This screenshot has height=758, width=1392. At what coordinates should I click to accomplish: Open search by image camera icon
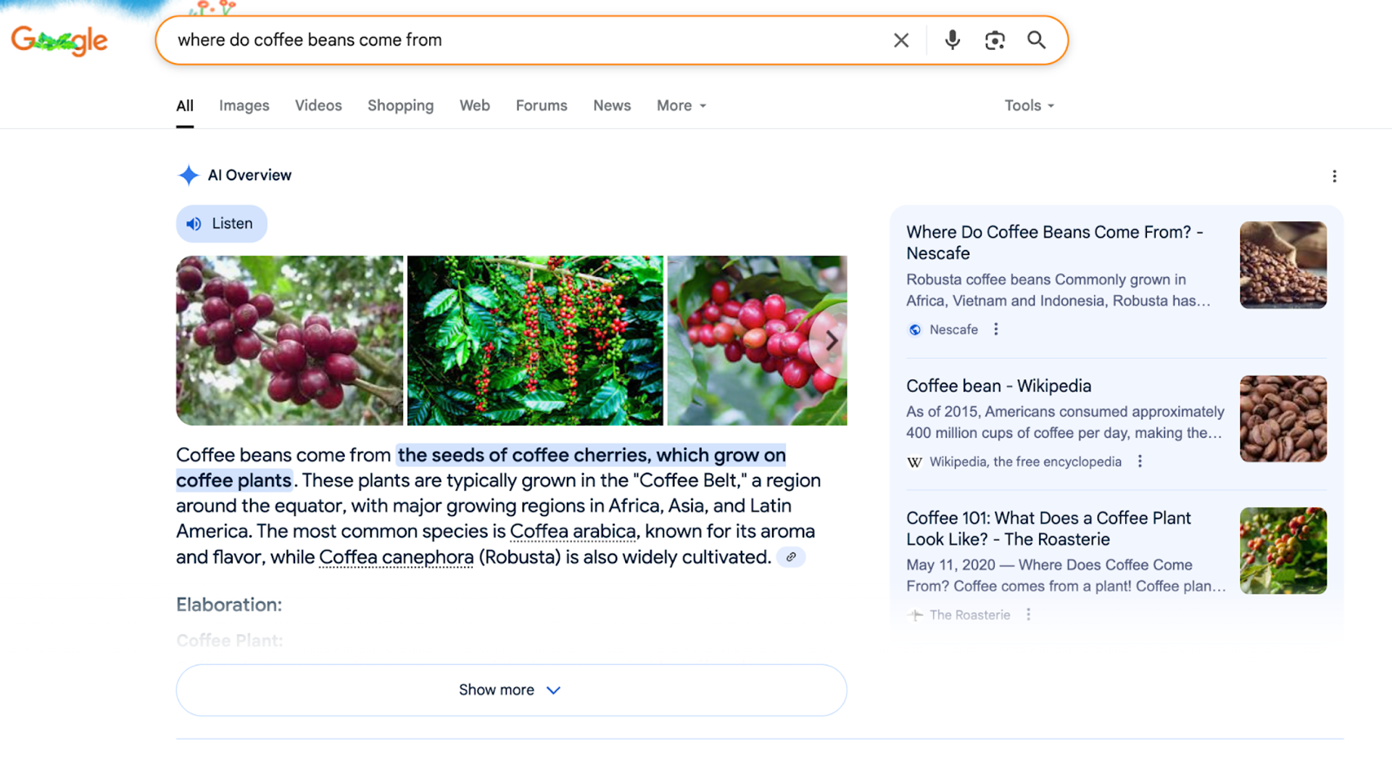pos(995,41)
